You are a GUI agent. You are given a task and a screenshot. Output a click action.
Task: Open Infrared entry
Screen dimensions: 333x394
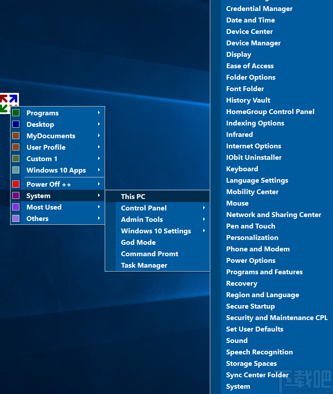239,134
